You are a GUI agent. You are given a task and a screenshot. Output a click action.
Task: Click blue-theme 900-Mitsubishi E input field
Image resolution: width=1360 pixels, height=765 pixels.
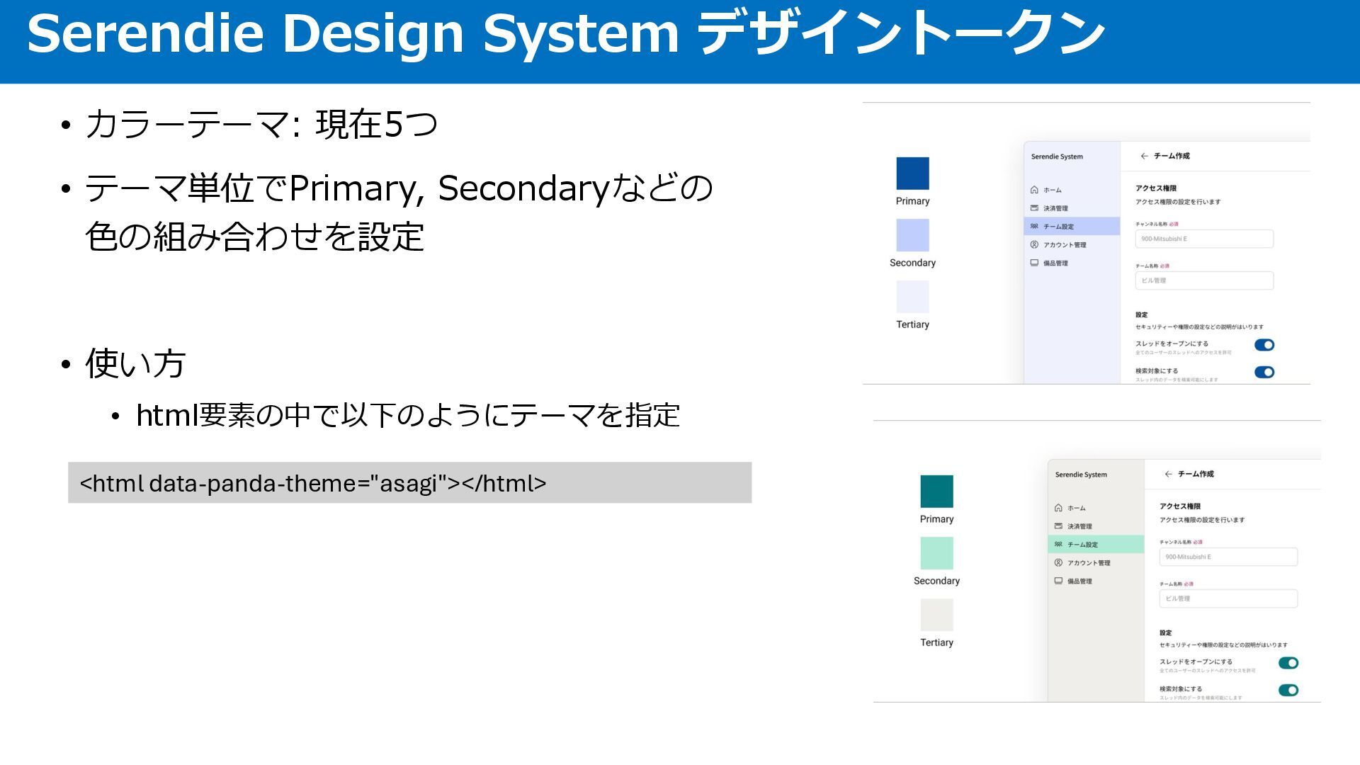coord(1203,239)
